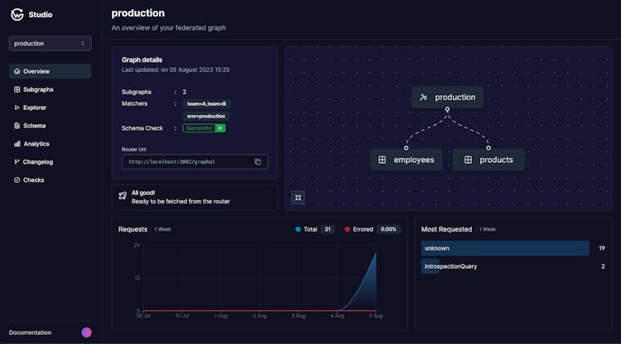
Task: Click the green Schema Check arrow icon
Action: click(x=220, y=128)
